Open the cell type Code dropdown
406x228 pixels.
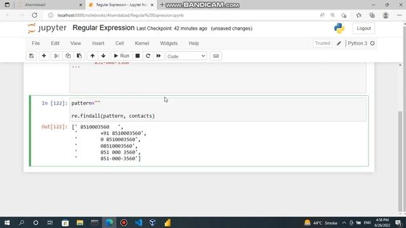click(x=186, y=56)
